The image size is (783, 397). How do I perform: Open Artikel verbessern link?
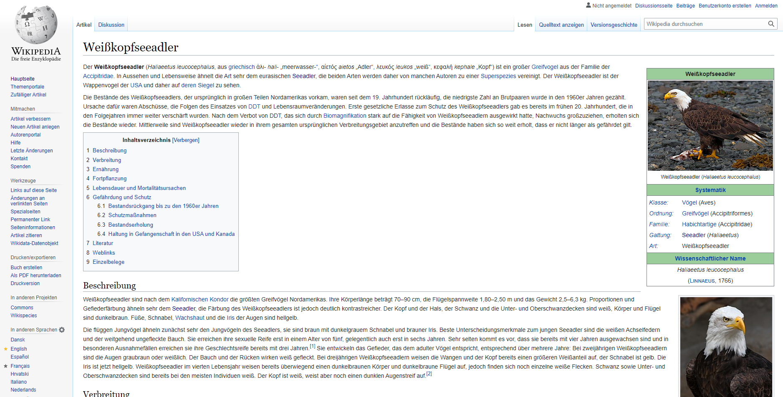tap(30, 119)
